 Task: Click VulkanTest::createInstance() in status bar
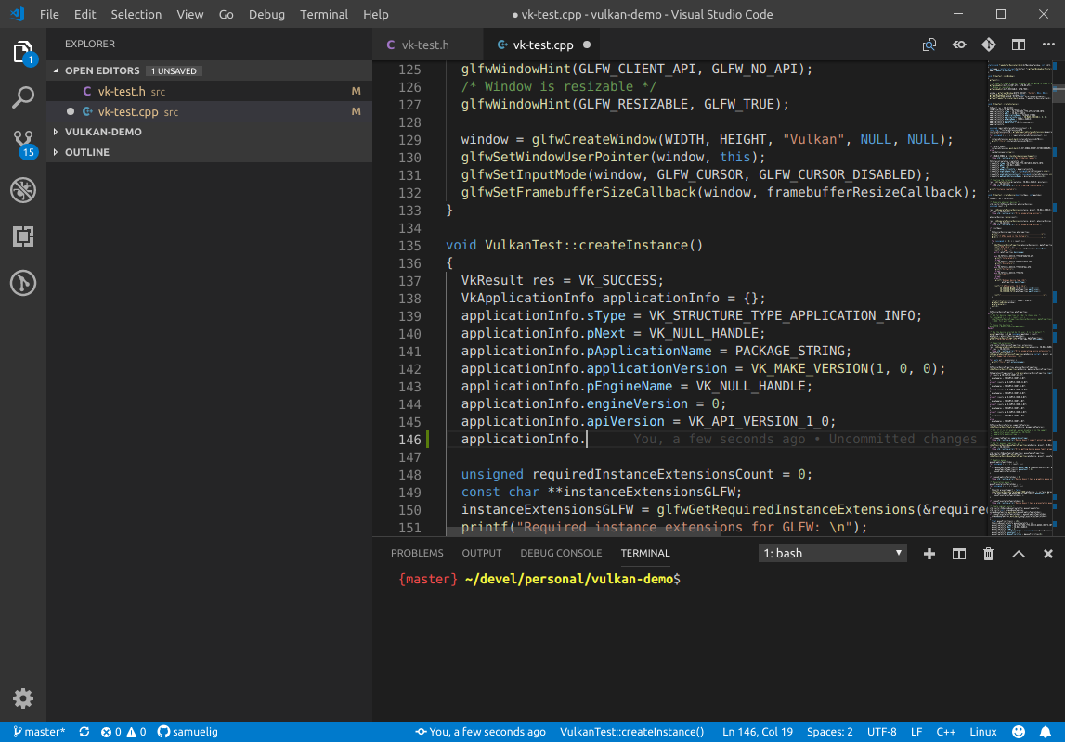coord(631,732)
